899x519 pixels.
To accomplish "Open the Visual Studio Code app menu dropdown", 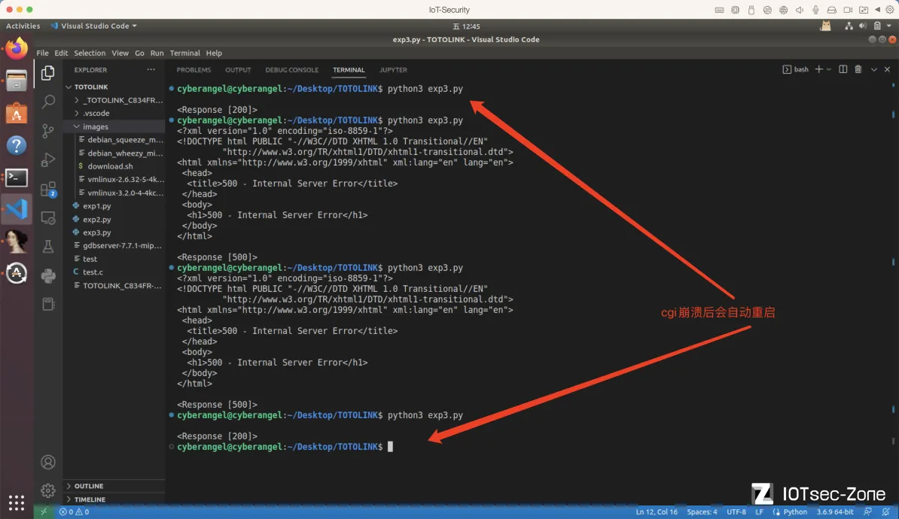I will [x=94, y=26].
